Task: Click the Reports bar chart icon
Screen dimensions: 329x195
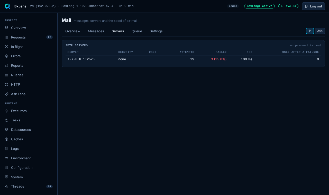Action: tap(6, 65)
